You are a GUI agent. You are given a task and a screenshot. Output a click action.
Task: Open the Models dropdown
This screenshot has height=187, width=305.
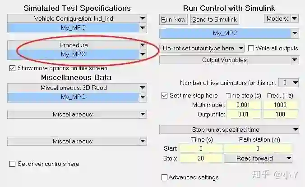(x=281, y=18)
